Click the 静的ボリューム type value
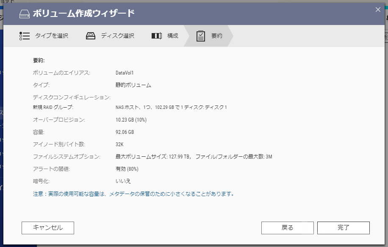 [133, 85]
